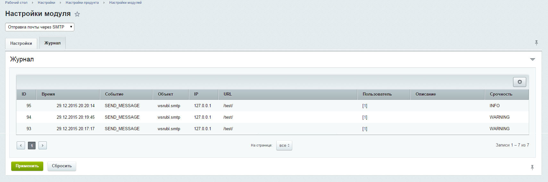Open Рабочий стол breadcrumb link
The image size is (548, 182).
pos(16,3)
